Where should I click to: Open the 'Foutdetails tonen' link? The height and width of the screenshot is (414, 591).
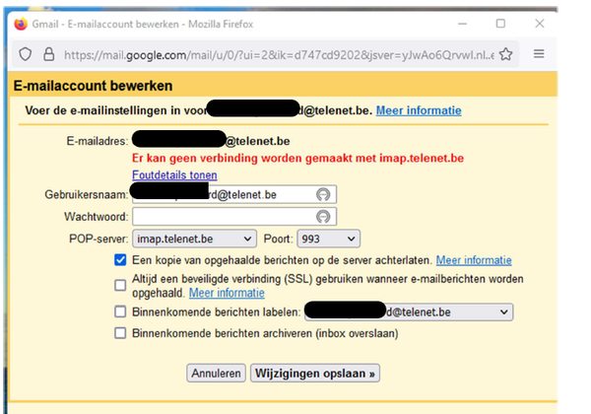(x=174, y=174)
